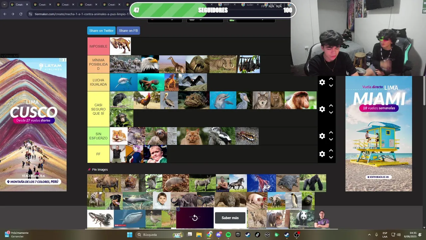This screenshot has width=426, height=240.
Task: Switch to the MVP browser tab
Action: coord(227,5)
